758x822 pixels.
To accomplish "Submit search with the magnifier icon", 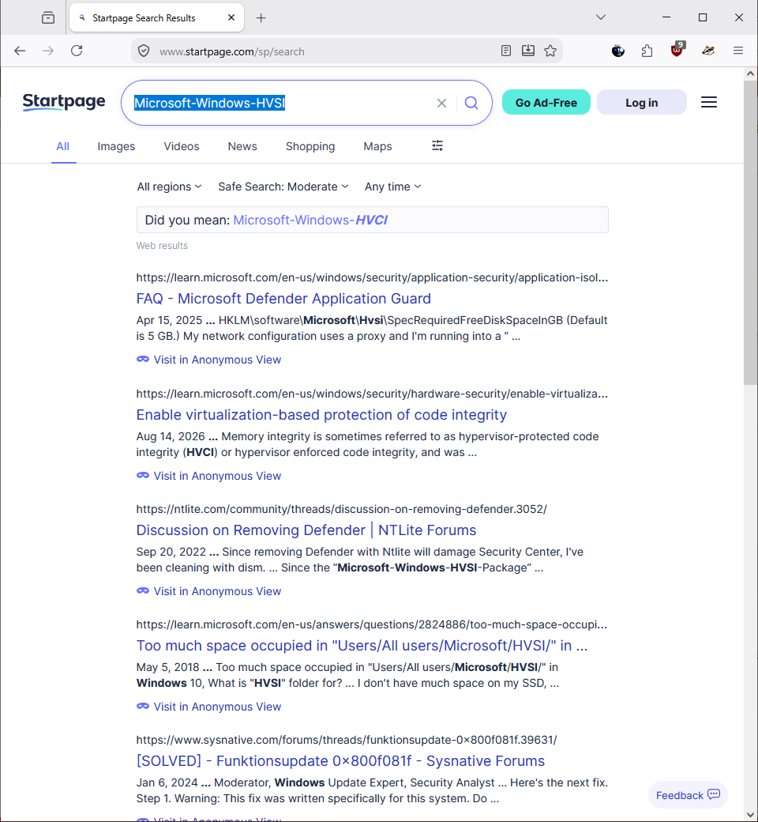I will tap(471, 103).
